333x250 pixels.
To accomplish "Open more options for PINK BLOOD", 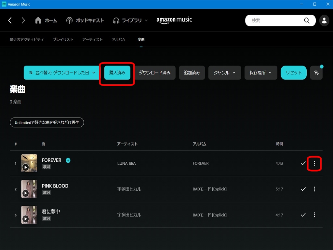I will 314,189.
